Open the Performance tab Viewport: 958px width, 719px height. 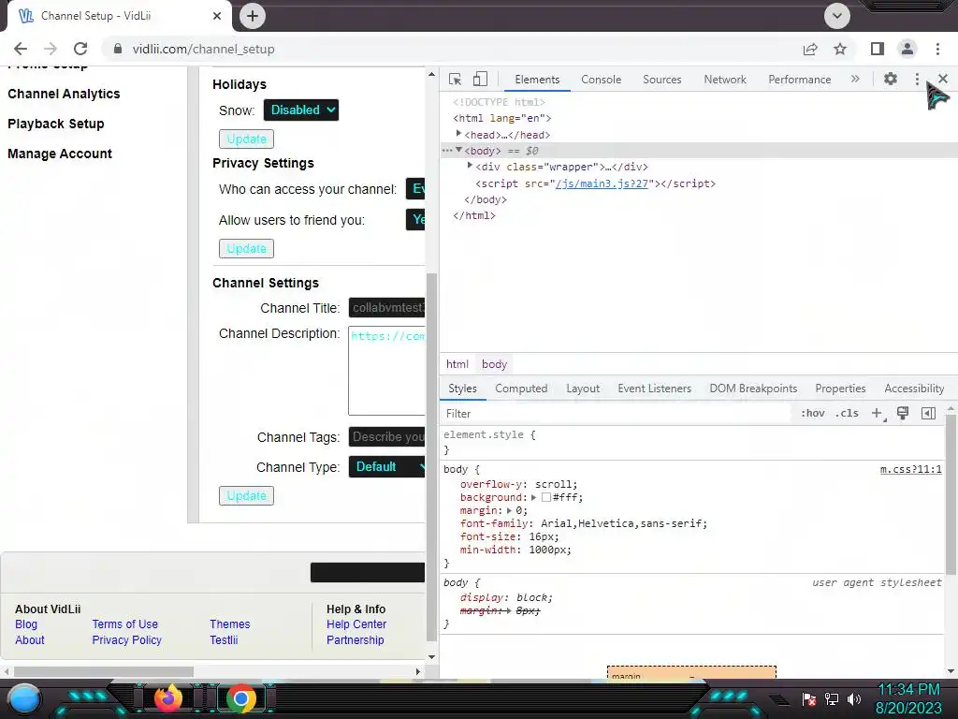click(799, 79)
